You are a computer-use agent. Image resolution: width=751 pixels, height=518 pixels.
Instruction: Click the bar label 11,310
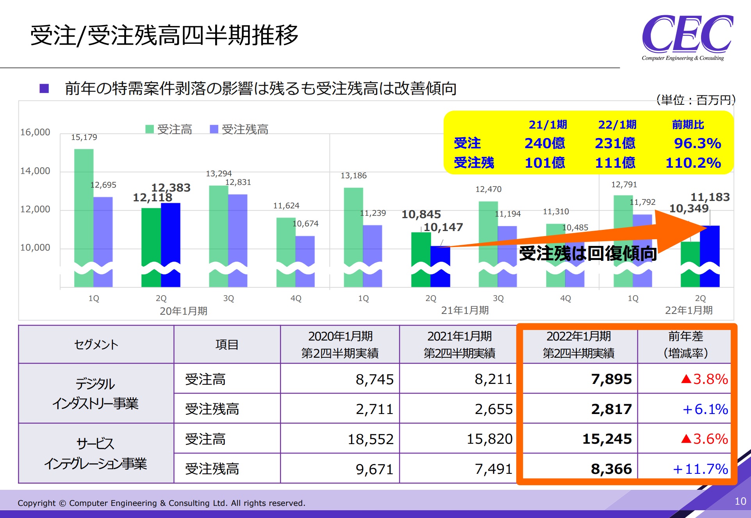coord(556,212)
